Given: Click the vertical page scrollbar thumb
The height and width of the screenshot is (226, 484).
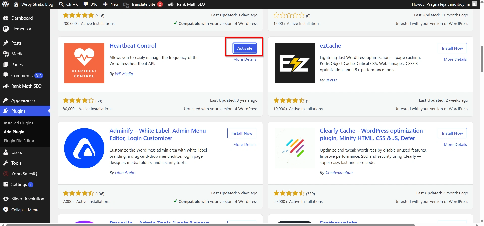Looking at the screenshot, I should click(x=482, y=59).
